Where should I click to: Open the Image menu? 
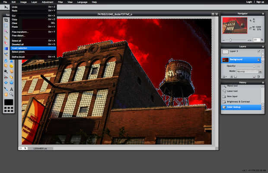point(23,2)
